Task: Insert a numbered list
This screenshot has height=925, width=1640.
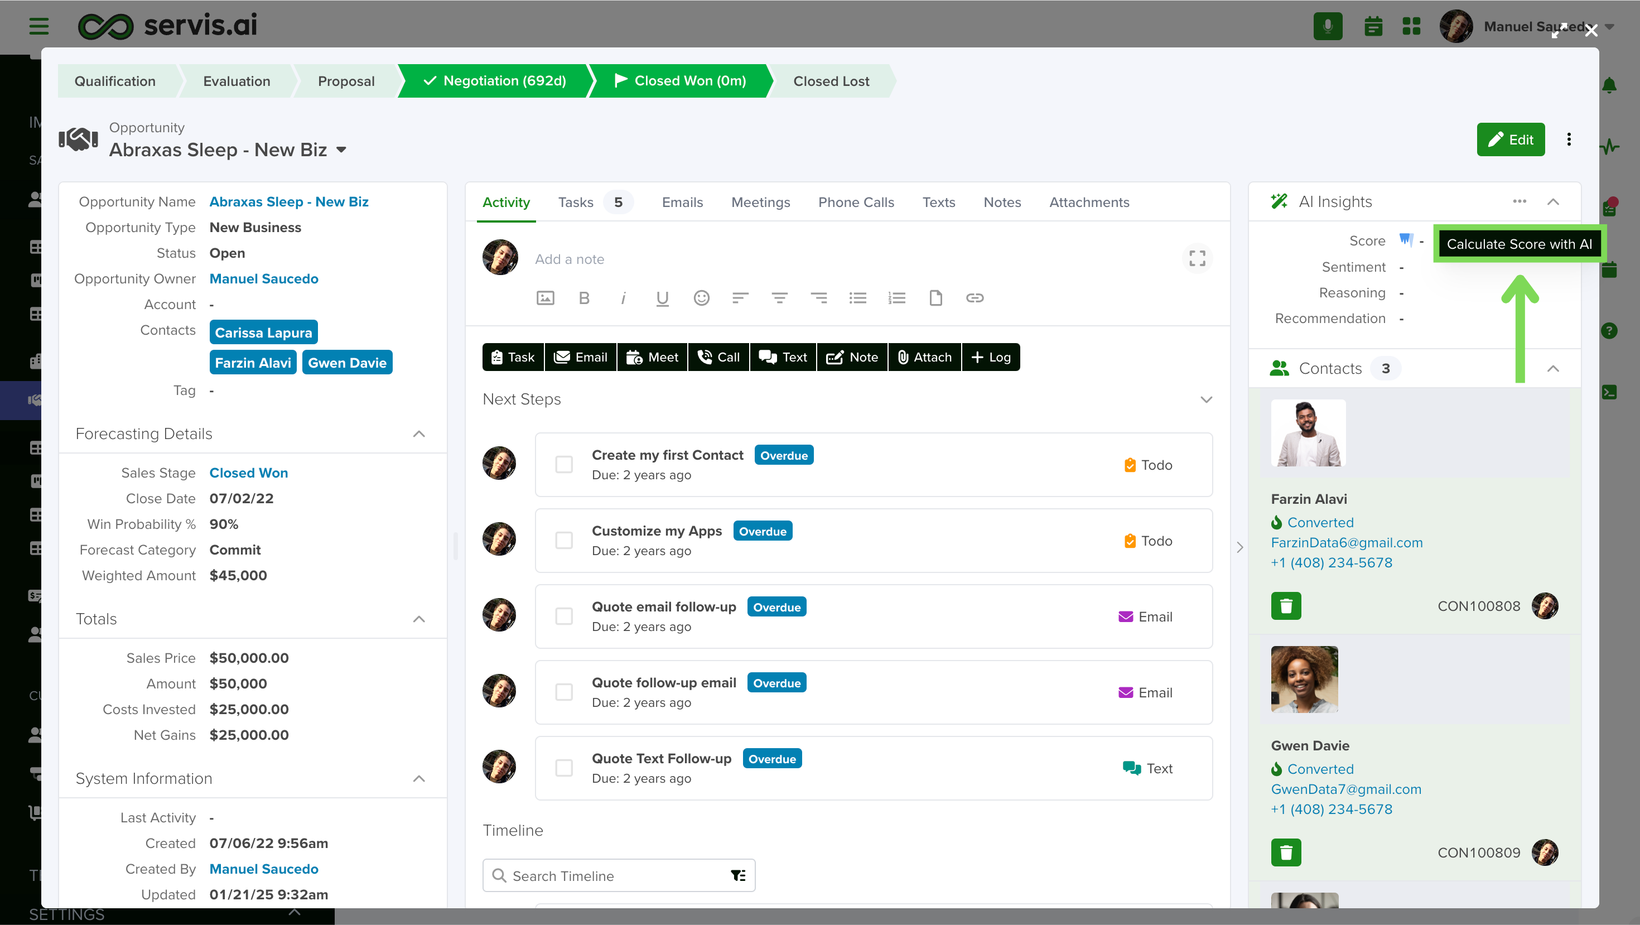Action: [897, 298]
